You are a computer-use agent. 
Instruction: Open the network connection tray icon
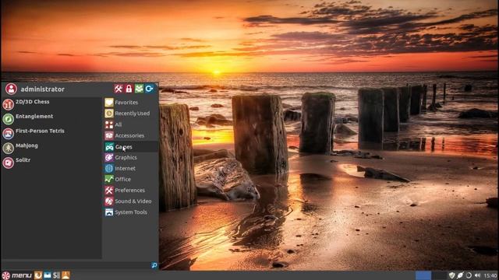coord(460,275)
